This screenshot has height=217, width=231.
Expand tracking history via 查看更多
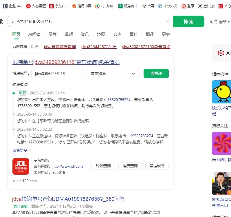click(x=21, y=150)
